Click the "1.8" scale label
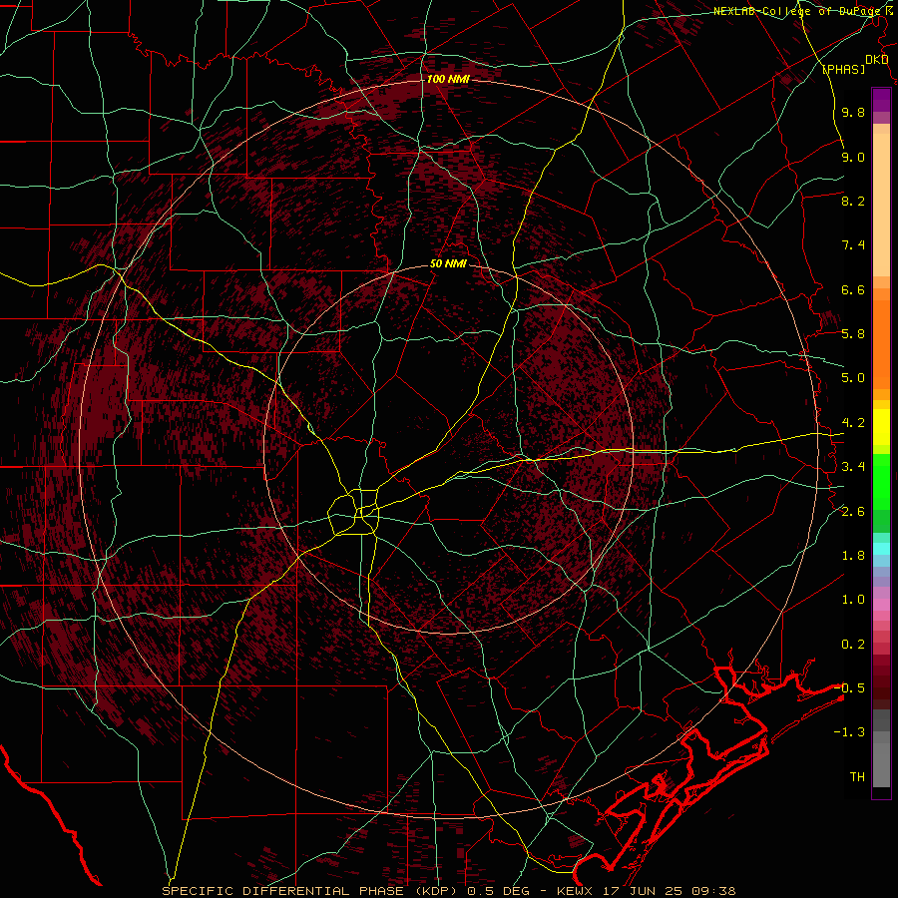Viewport: 898px width, 898px height. pyautogui.click(x=853, y=556)
